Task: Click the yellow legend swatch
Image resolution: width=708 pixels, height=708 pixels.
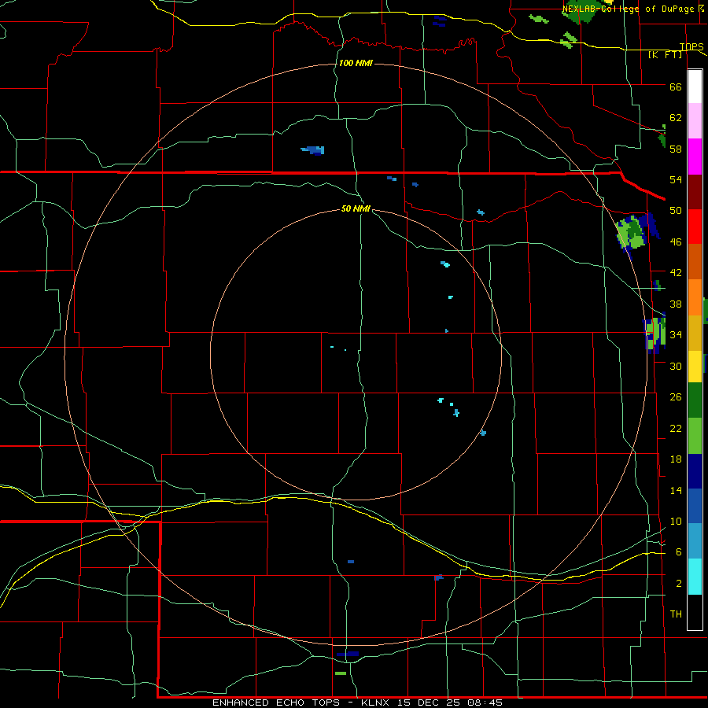Action: click(x=695, y=367)
